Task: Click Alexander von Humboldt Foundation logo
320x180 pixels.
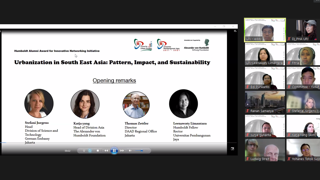Action: [x=196, y=45]
